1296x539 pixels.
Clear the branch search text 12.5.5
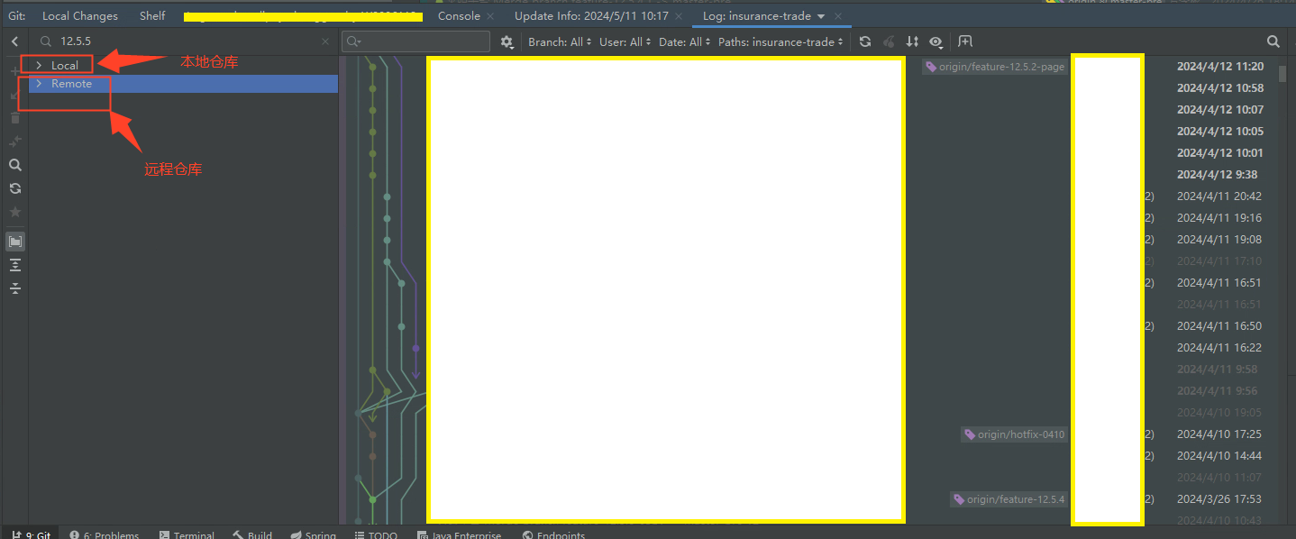coord(325,41)
